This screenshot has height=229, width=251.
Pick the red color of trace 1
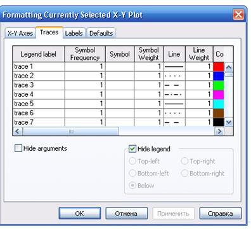click(x=219, y=67)
